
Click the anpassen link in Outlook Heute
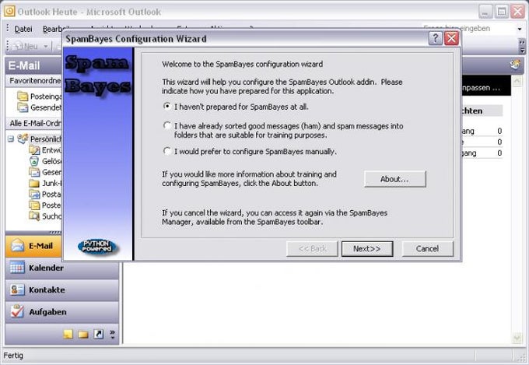point(479,88)
